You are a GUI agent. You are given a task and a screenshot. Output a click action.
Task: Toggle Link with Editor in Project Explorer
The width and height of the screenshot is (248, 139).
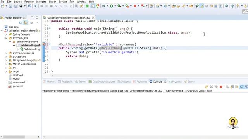pyautogui.click(x=25, y=23)
